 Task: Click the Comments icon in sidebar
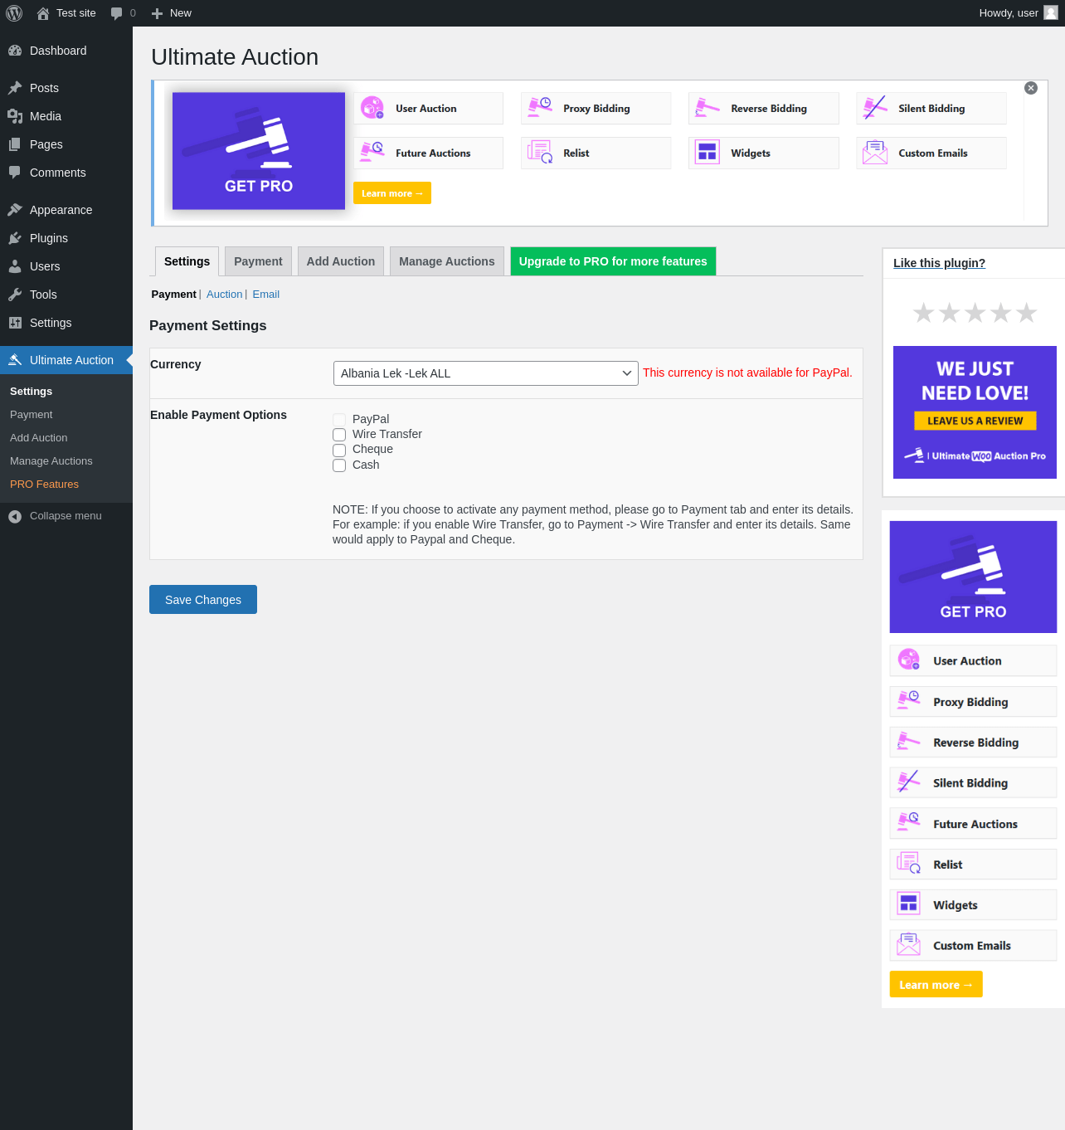point(15,173)
